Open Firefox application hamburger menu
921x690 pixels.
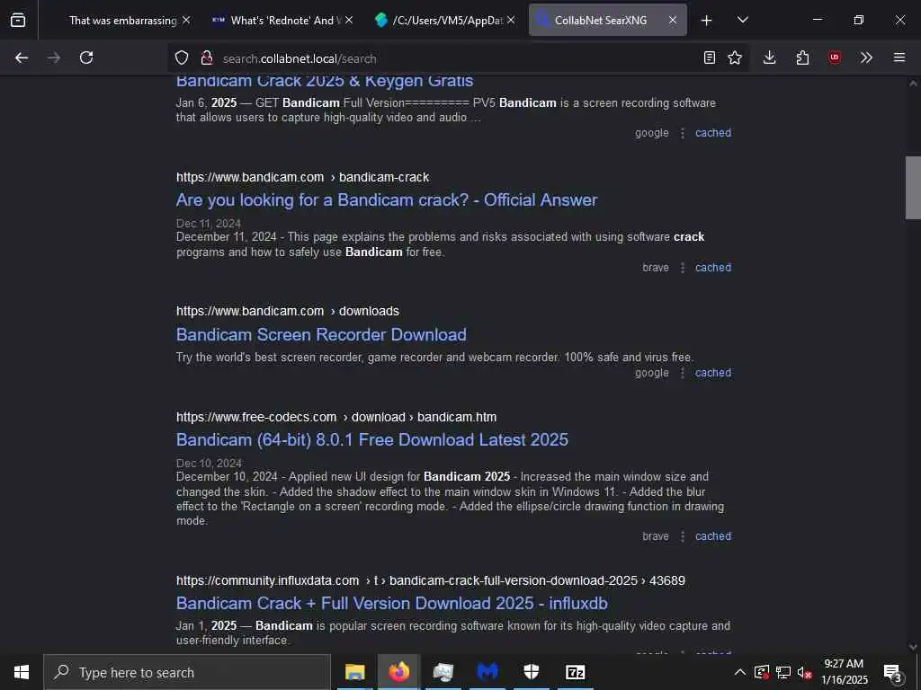(x=899, y=57)
